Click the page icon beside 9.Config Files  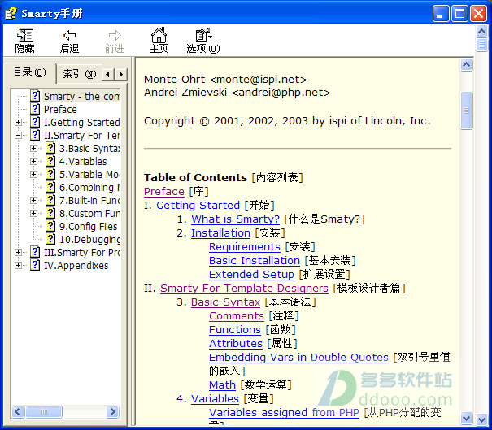(50, 226)
